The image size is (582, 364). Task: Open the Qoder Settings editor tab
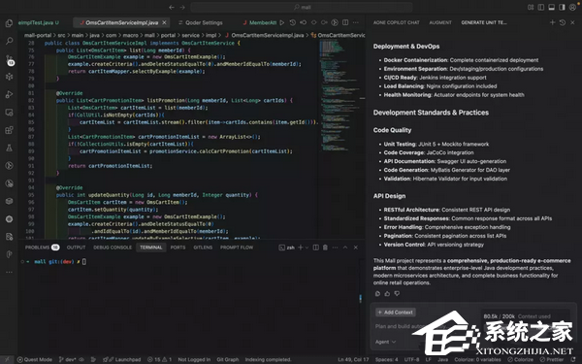click(x=201, y=22)
